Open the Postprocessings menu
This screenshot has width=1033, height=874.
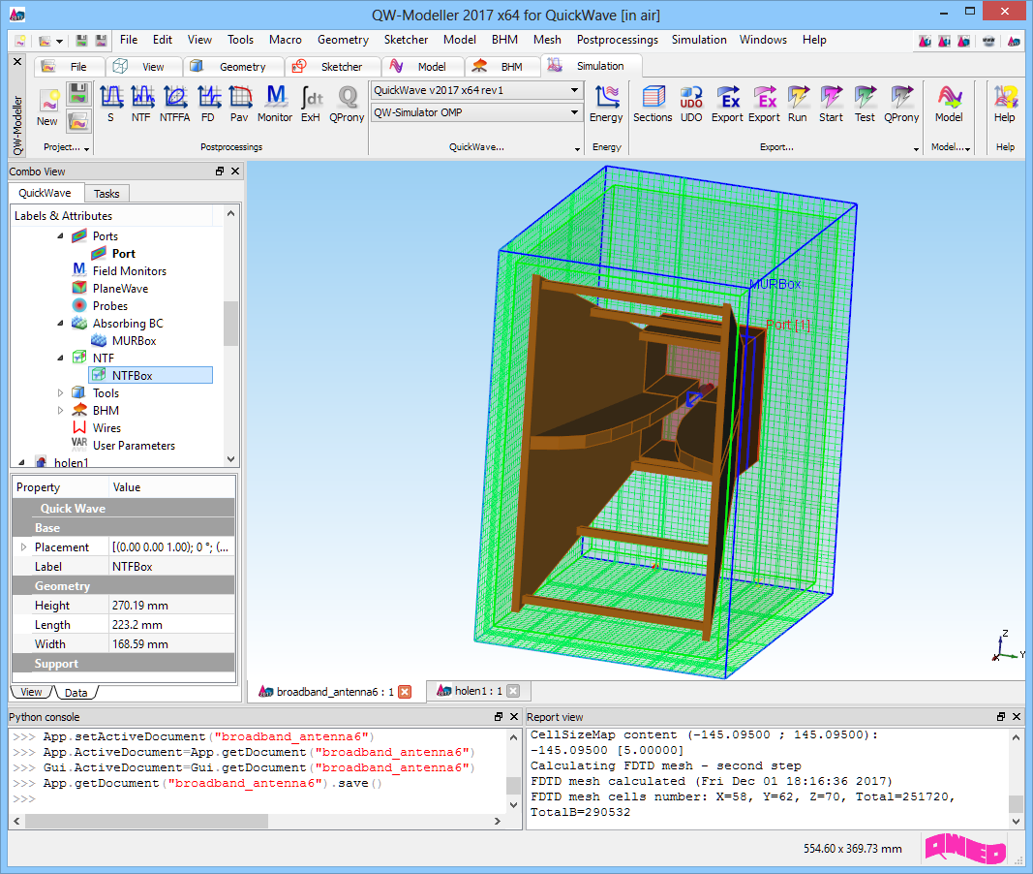click(618, 40)
